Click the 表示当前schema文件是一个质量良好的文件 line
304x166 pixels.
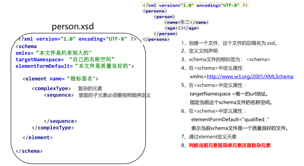point(240,128)
